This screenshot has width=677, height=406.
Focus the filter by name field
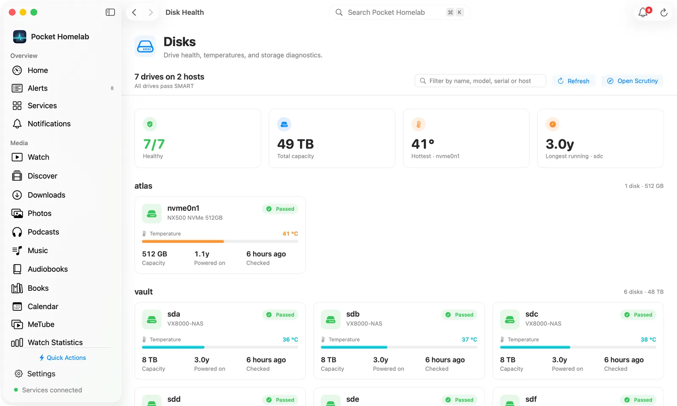click(x=480, y=81)
